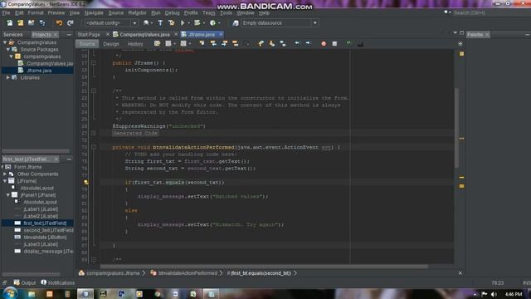Screen dimensions: 531x299
Task: Collapse the jPanel1 node in Navigator
Action: (7, 195)
